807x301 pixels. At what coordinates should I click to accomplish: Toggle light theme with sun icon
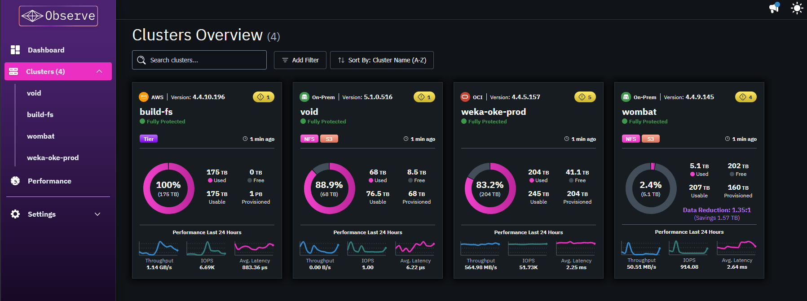(x=797, y=8)
